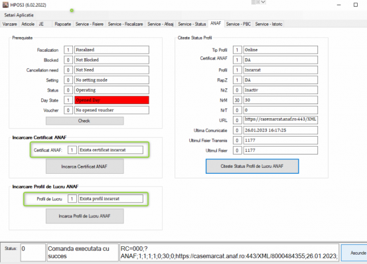Click the Fiscalization code box
Image resolution: width=367 pixels, height=264 pixels.
(68, 50)
